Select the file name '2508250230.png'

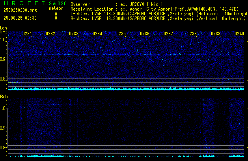[x=20, y=10]
